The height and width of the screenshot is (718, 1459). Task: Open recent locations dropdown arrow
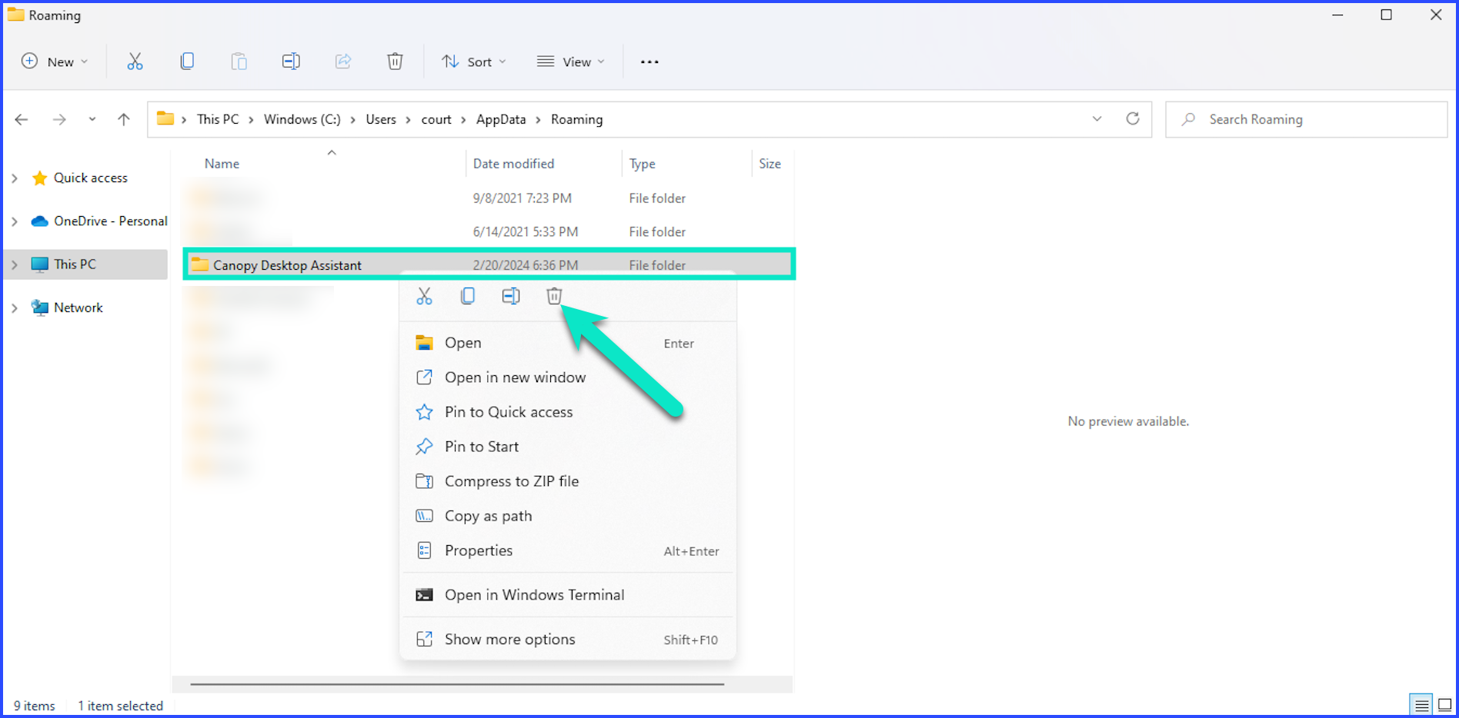point(92,119)
